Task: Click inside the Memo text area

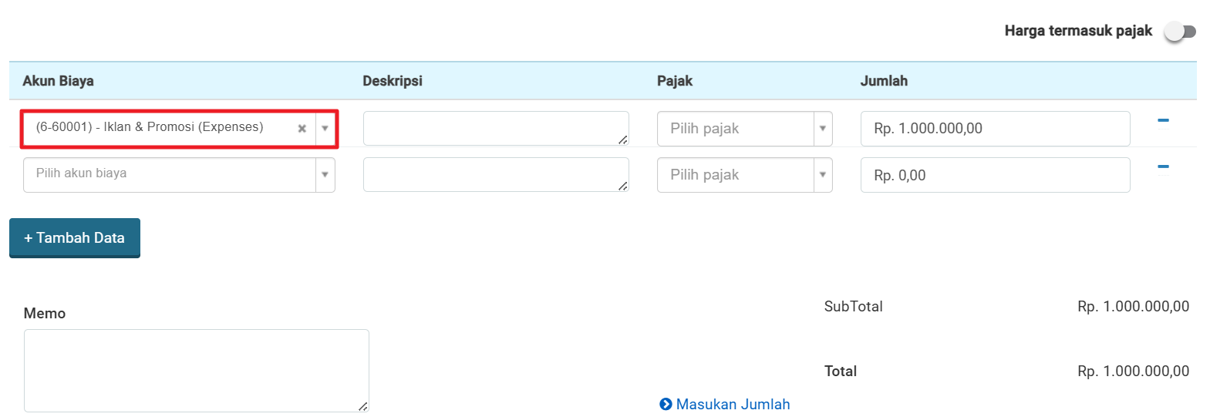Action: pyautogui.click(x=197, y=371)
